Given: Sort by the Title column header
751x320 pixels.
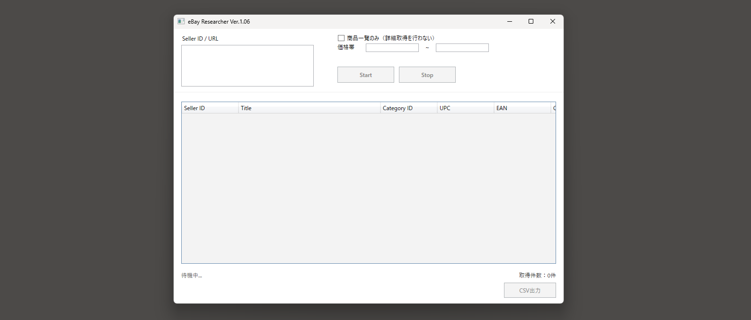Looking at the screenshot, I should pos(309,108).
